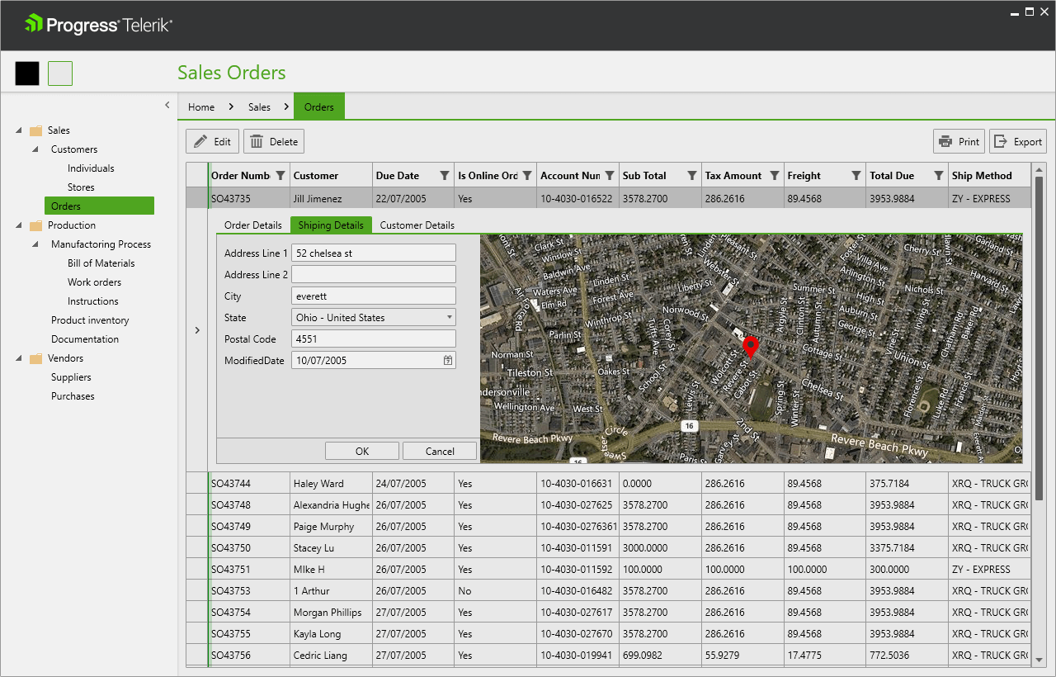The height and width of the screenshot is (677, 1056).
Task: Collapse the navigation sidebar panel
Action: (167, 105)
